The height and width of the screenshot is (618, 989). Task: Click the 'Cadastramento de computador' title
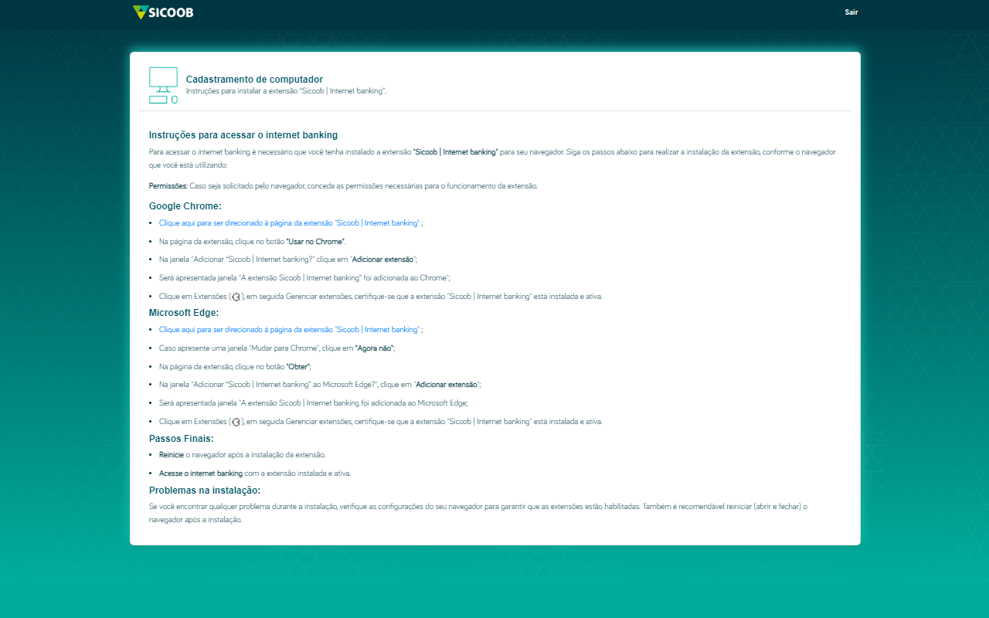[254, 80]
